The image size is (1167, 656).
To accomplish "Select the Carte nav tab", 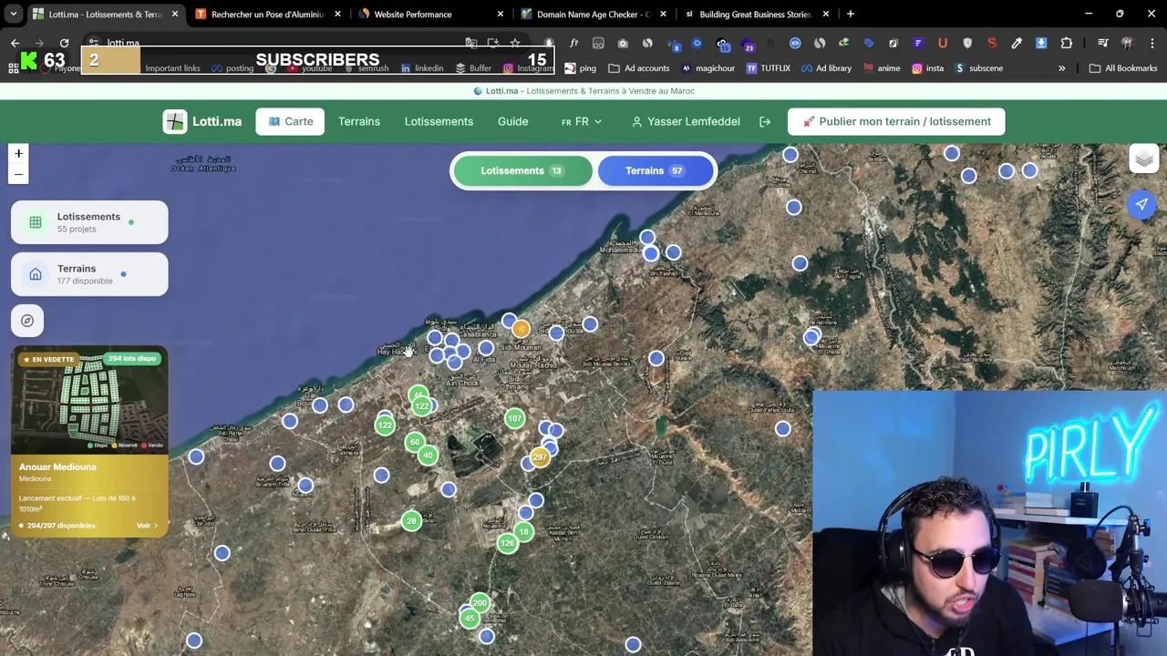I will tap(291, 121).
